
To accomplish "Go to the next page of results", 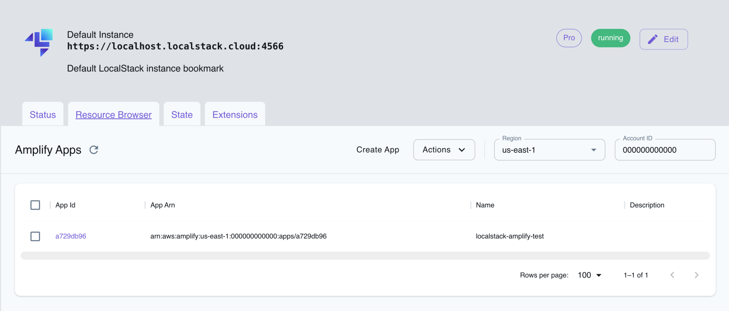I will coord(697,275).
